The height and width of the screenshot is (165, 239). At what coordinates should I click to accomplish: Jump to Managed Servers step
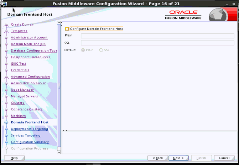point(24,96)
